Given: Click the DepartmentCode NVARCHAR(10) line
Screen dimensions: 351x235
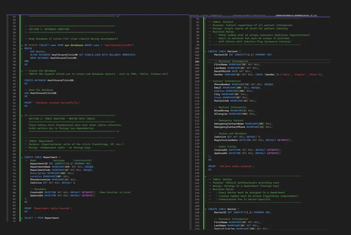Looking at the screenshot, I should click(61, 170).
